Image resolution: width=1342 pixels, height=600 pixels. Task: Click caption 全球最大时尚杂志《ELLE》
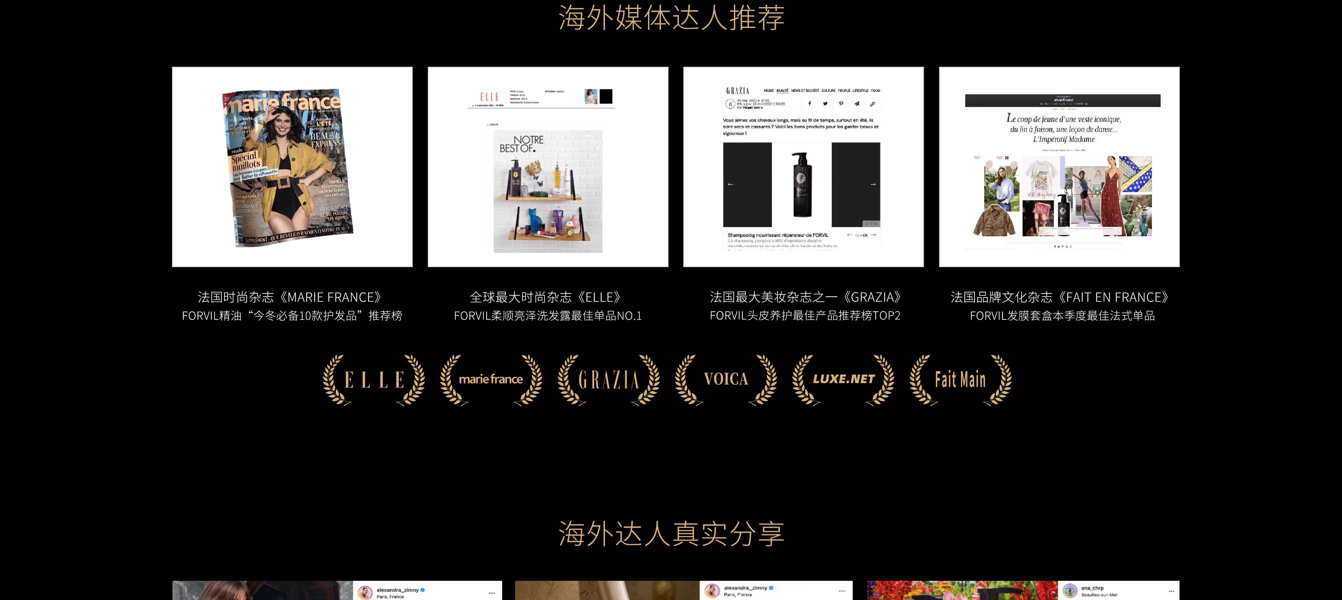coord(548,298)
